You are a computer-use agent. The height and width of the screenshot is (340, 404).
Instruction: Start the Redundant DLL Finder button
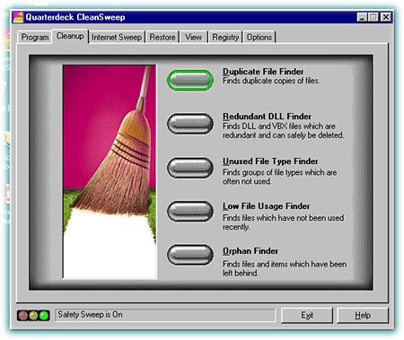(x=190, y=124)
